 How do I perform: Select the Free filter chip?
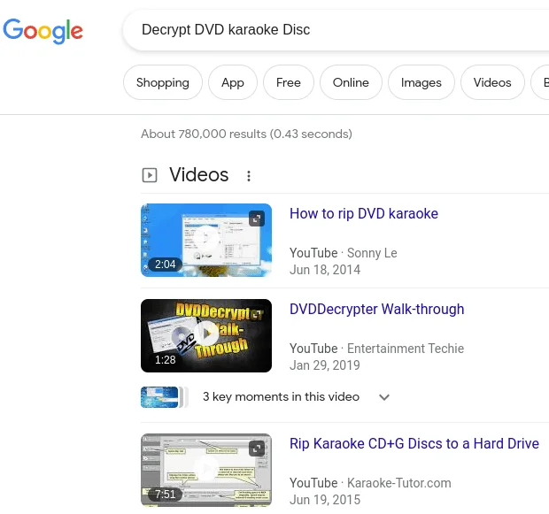[289, 82]
